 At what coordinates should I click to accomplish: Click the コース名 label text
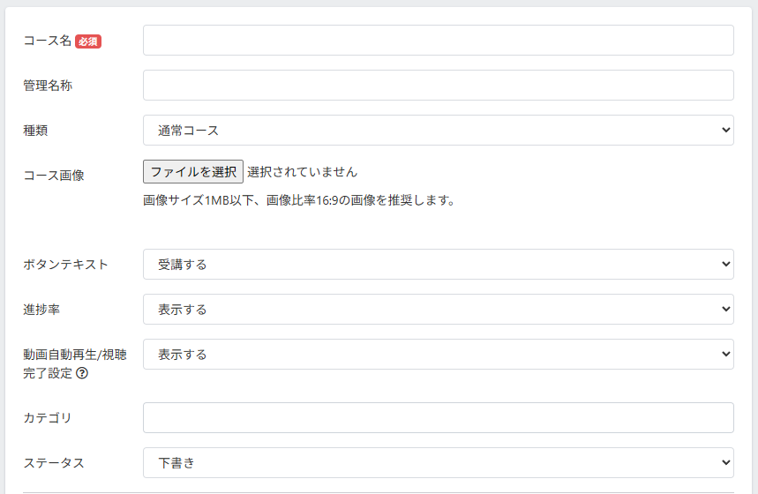[x=47, y=41]
